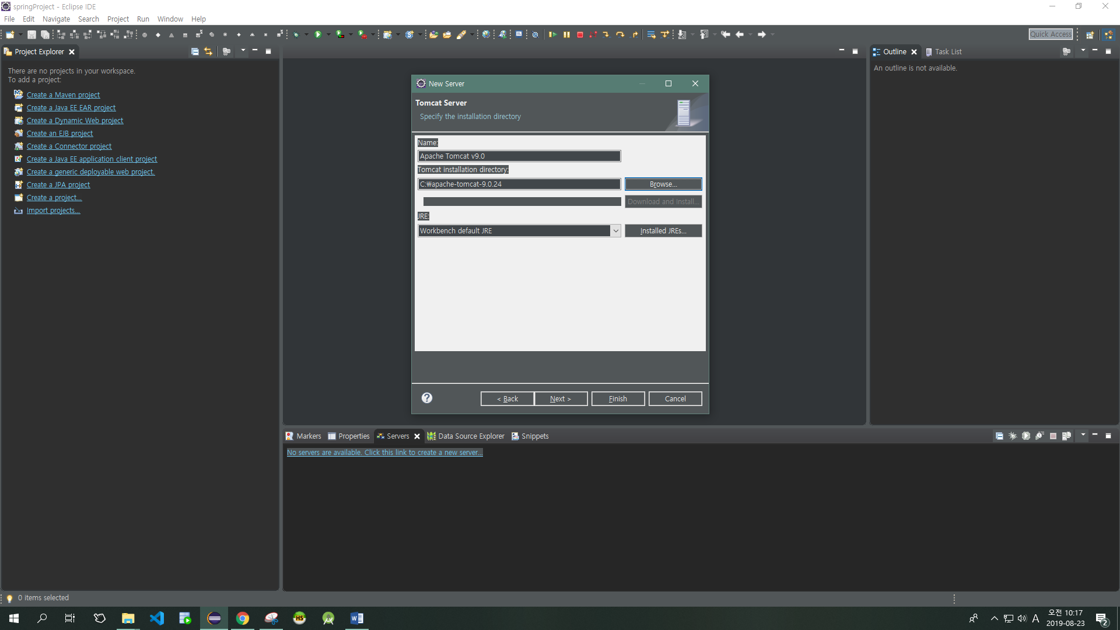The image size is (1120, 630).
Task: Switch to the Task List tab
Action: coord(947,52)
